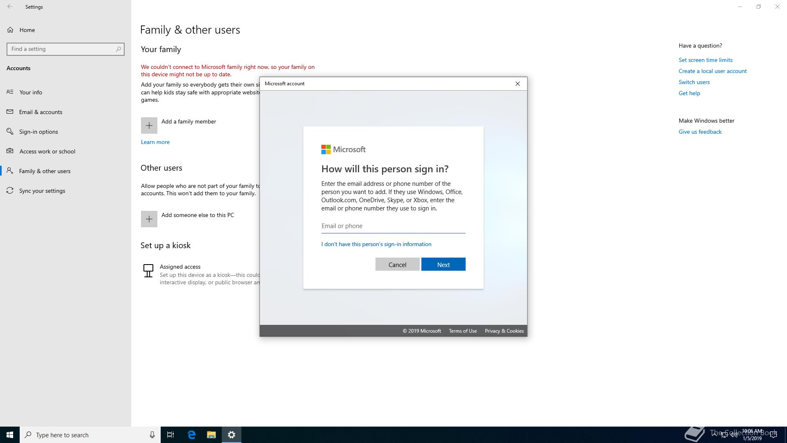Select Sync your settings
The image size is (787, 443).
pyautogui.click(x=42, y=191)
